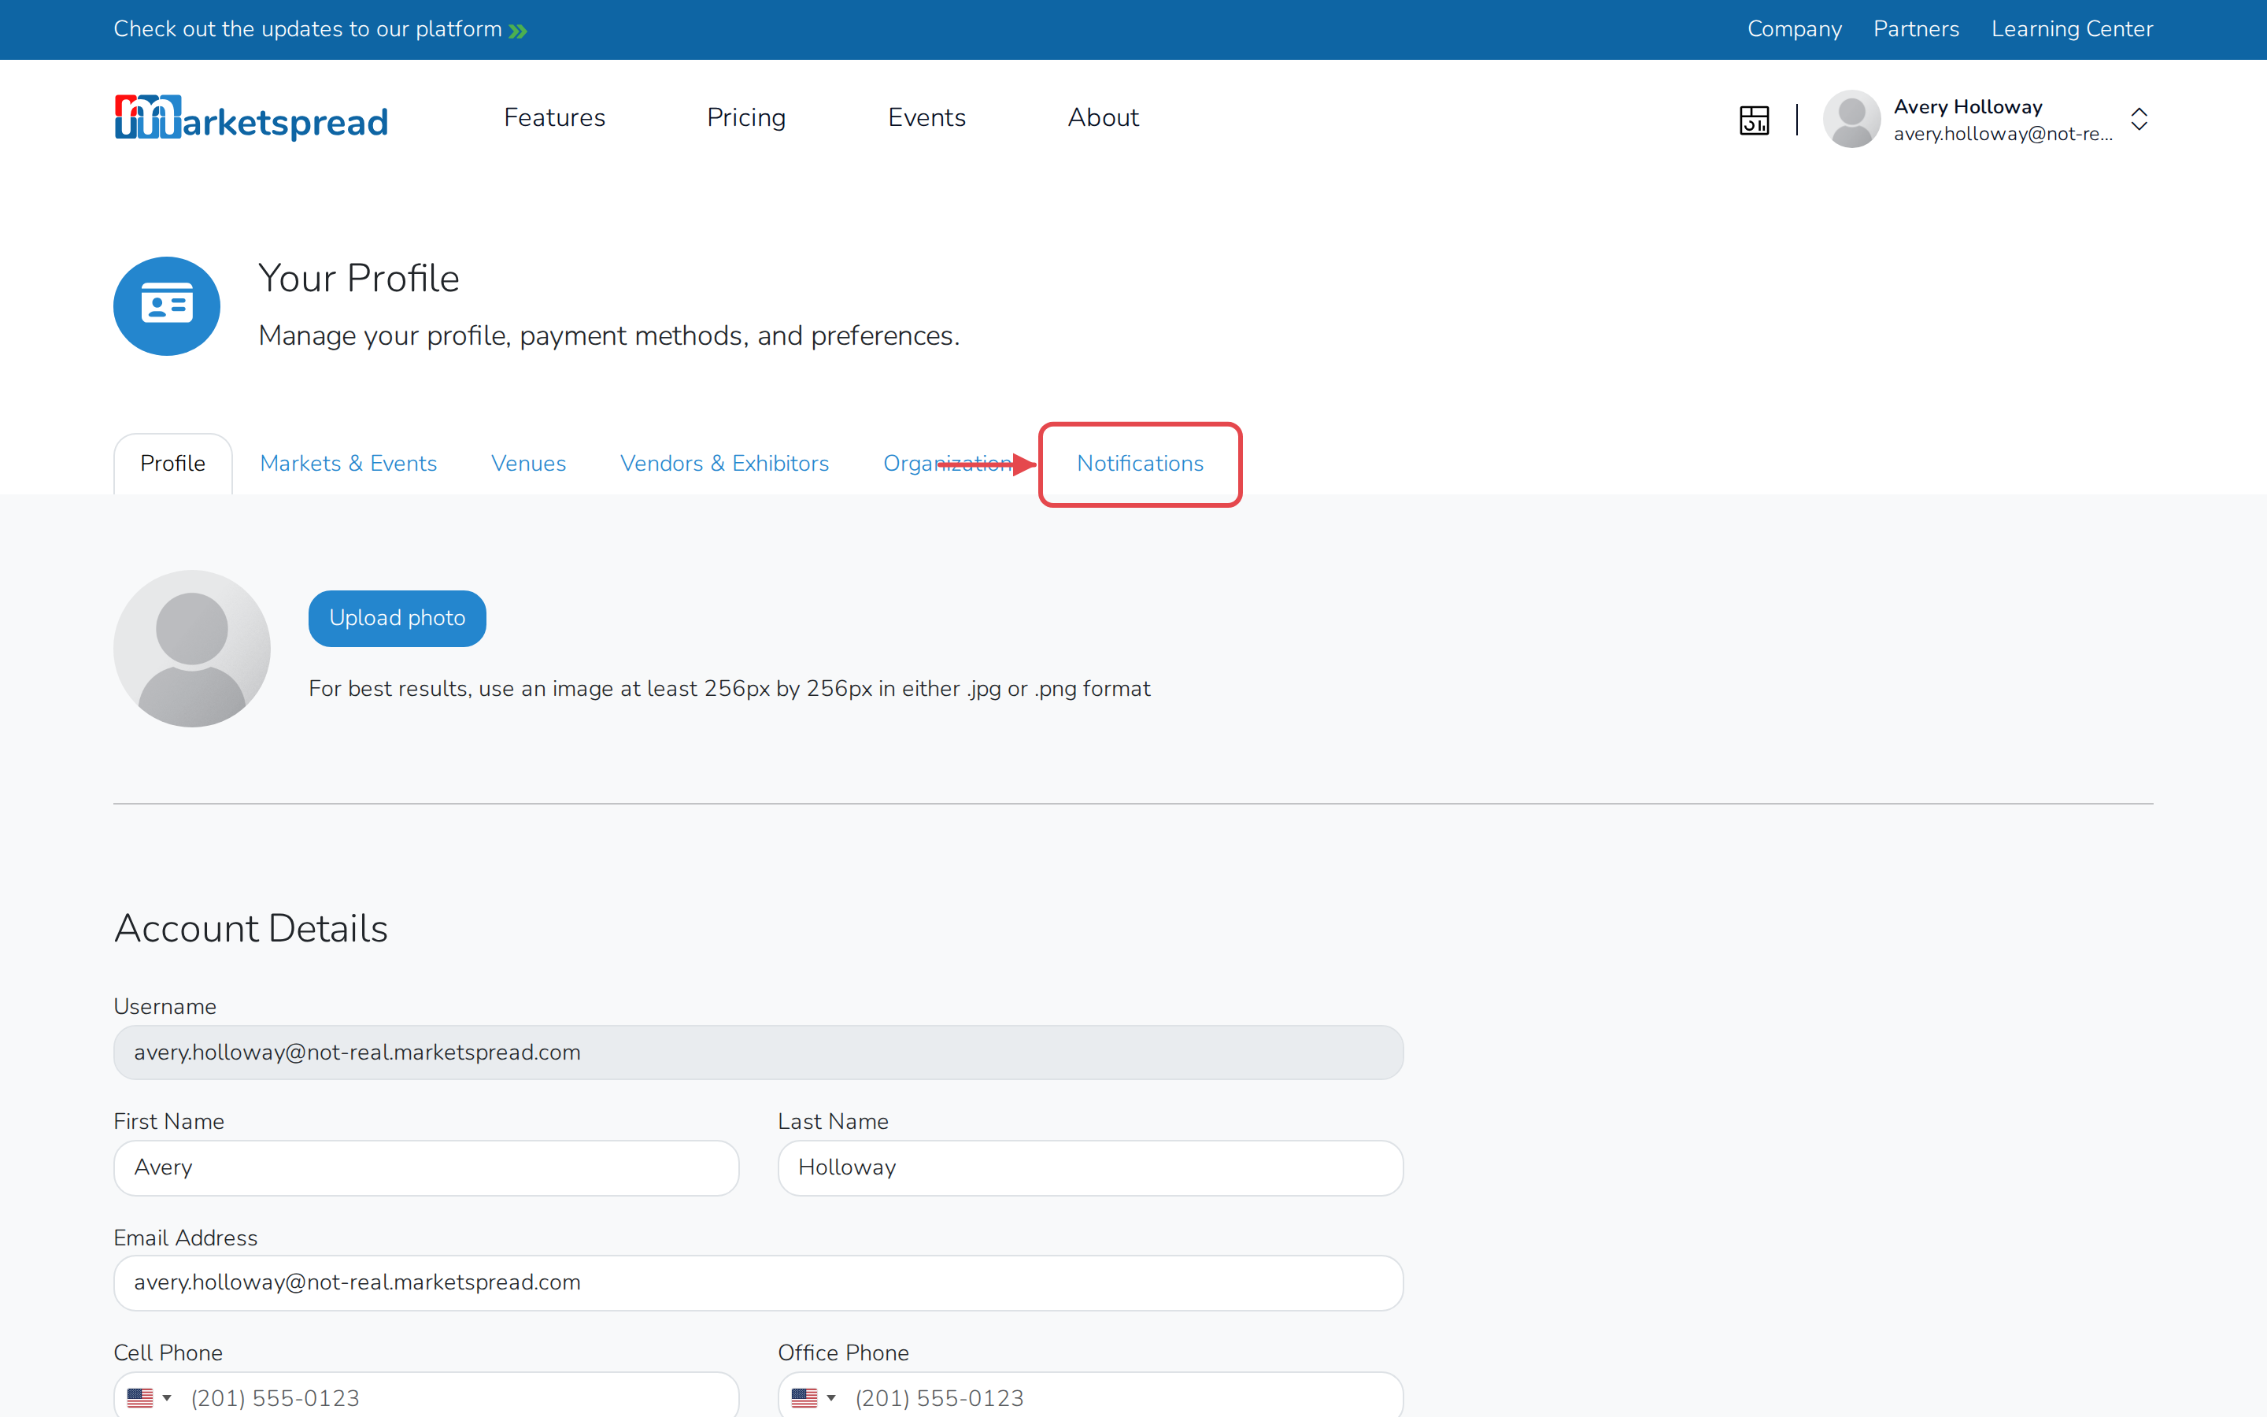Open the Features menu item
The width and height of the screenshot is (2267, 1417).
coord(555,117)
